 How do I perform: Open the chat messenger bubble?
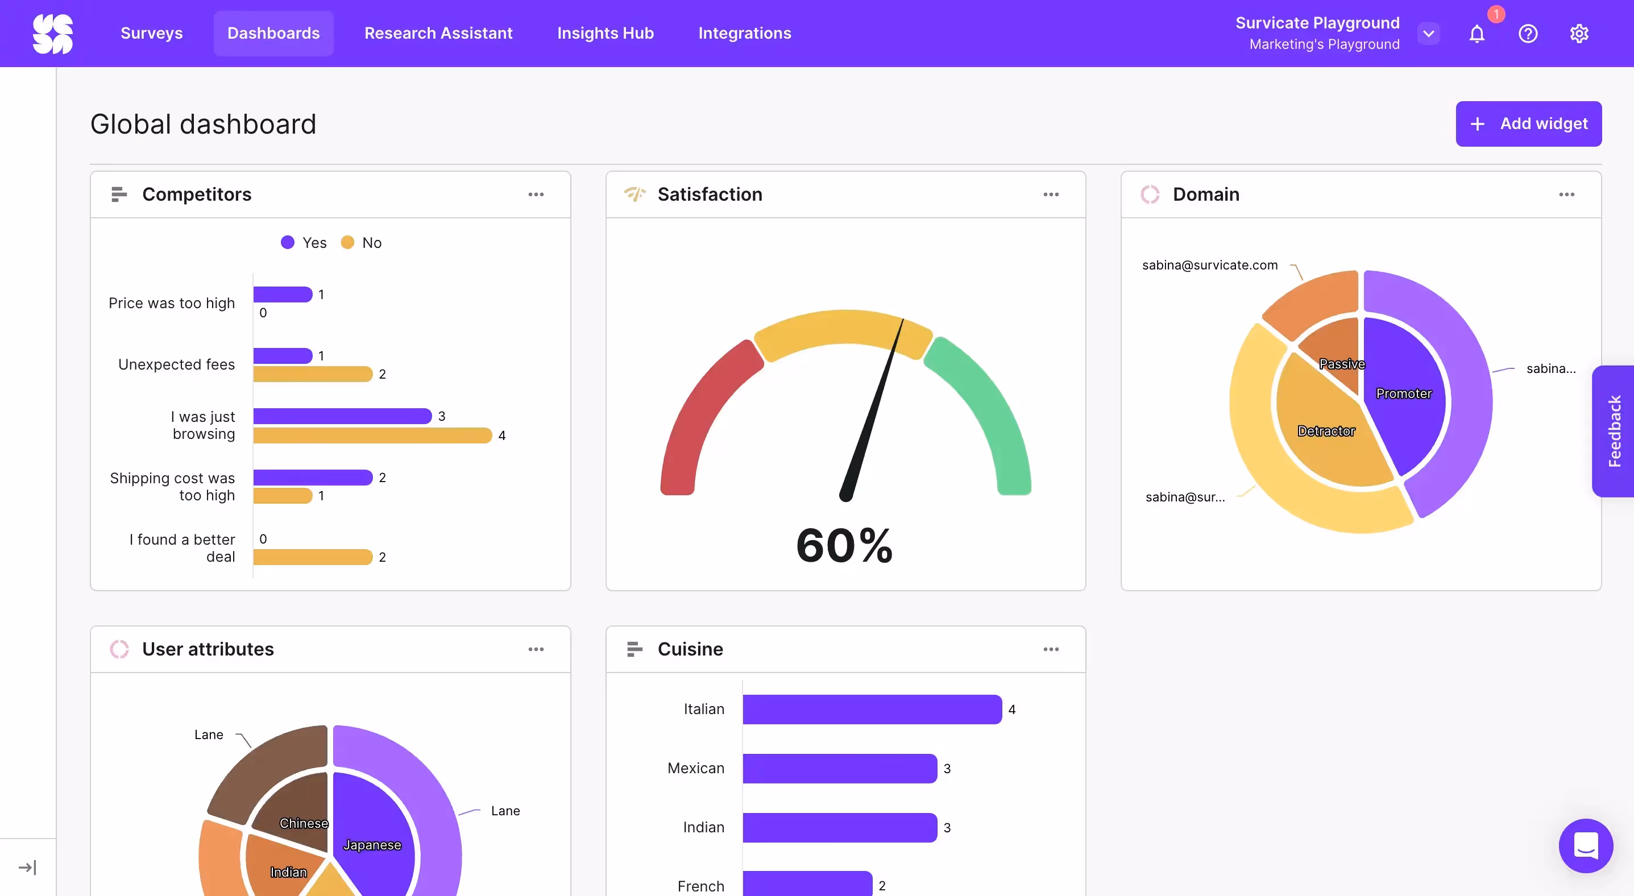tap(1585, 845)
